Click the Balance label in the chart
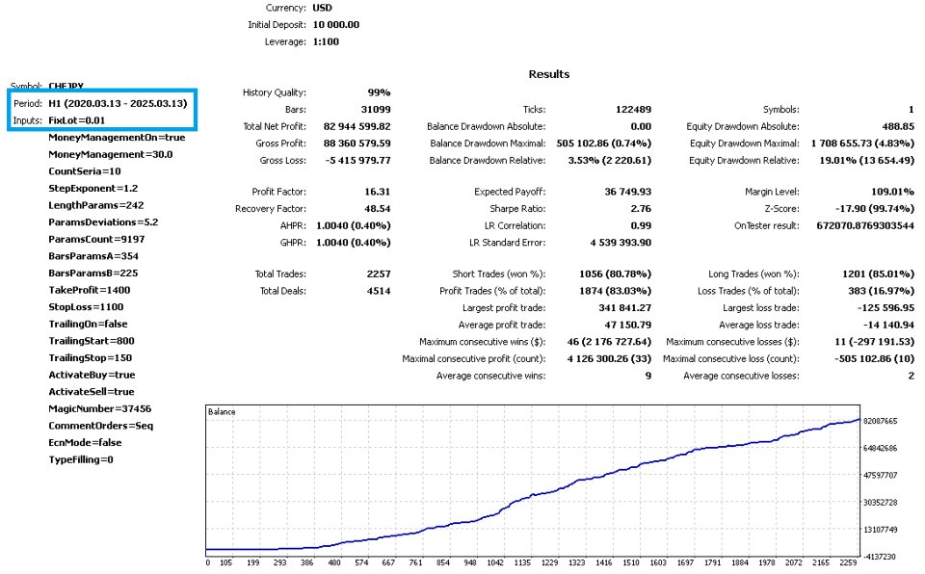 [x=222, y=412]
